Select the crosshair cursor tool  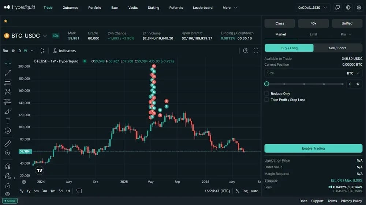click(x=8, y=63)
